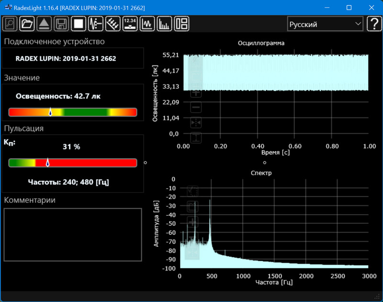Zoom out oscillogram with minus button
Viewport: 383px width, 302px height.
[196, 108]
